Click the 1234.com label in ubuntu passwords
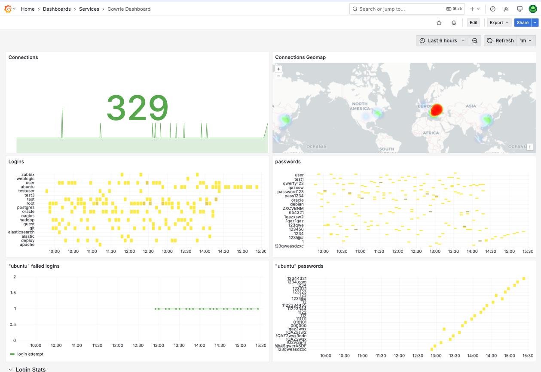 point(297,282)
